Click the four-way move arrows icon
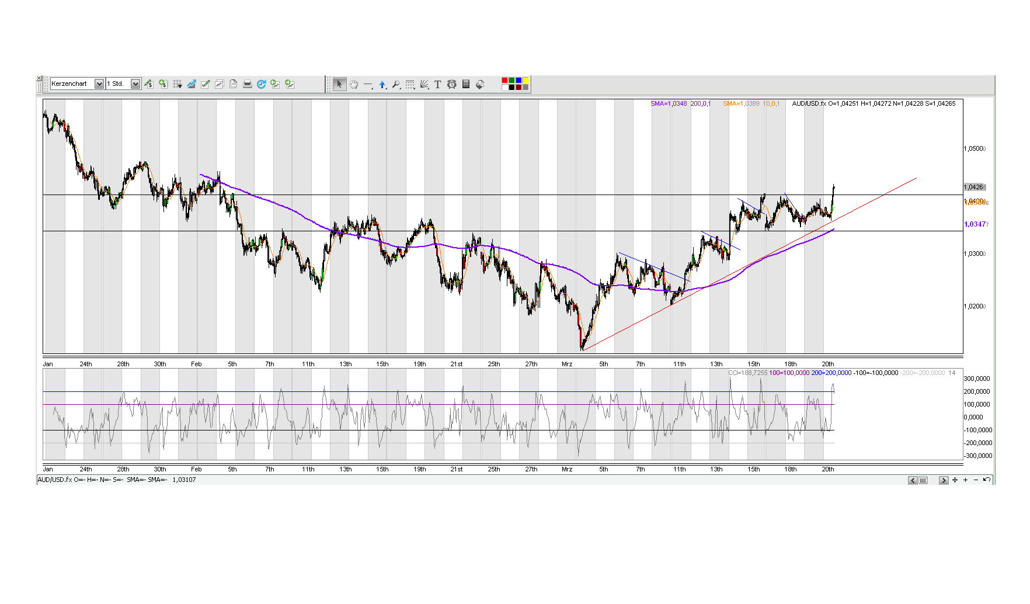Screen dimensions: 1030x604 click(955, 480)
